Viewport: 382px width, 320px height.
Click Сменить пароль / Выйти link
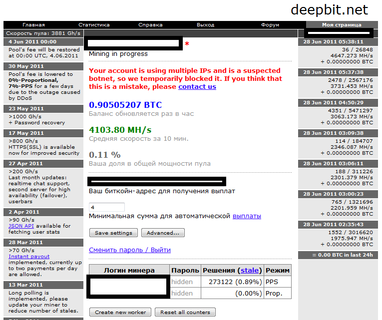(x=130, y=250)
